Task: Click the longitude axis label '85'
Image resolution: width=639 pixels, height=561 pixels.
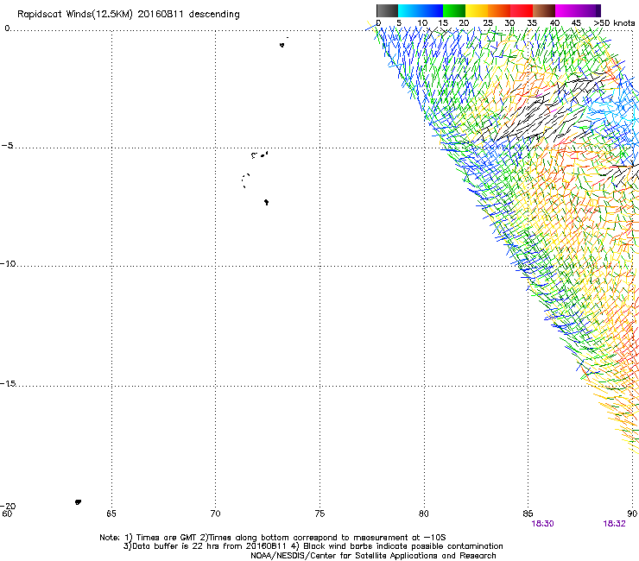Action: 528,514
